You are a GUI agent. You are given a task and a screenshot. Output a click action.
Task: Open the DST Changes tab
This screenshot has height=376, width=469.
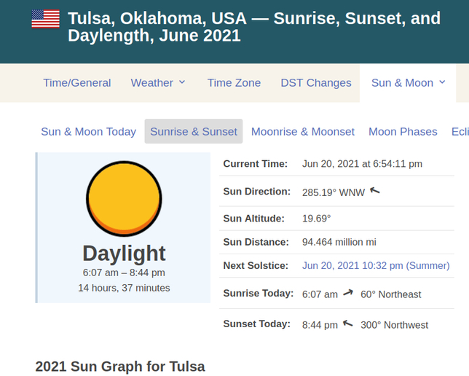(316, 83)
